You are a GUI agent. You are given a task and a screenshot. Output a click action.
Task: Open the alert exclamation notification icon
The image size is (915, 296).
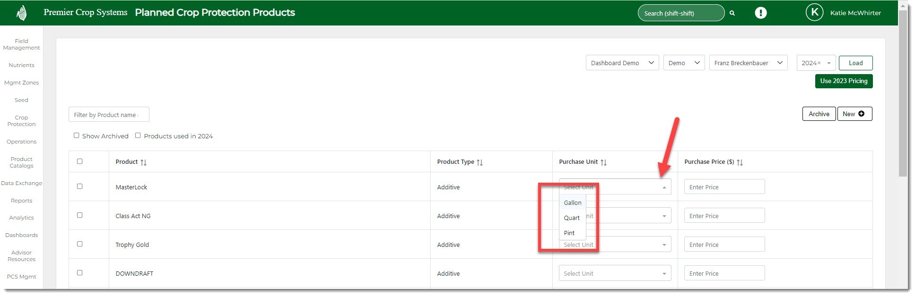[x=760, y=13]
